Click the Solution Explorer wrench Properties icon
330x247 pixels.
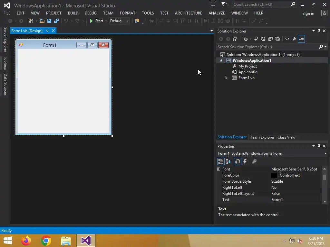coord(294,39)
